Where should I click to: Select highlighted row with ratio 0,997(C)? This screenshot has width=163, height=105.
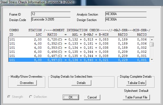coord(79,60)
